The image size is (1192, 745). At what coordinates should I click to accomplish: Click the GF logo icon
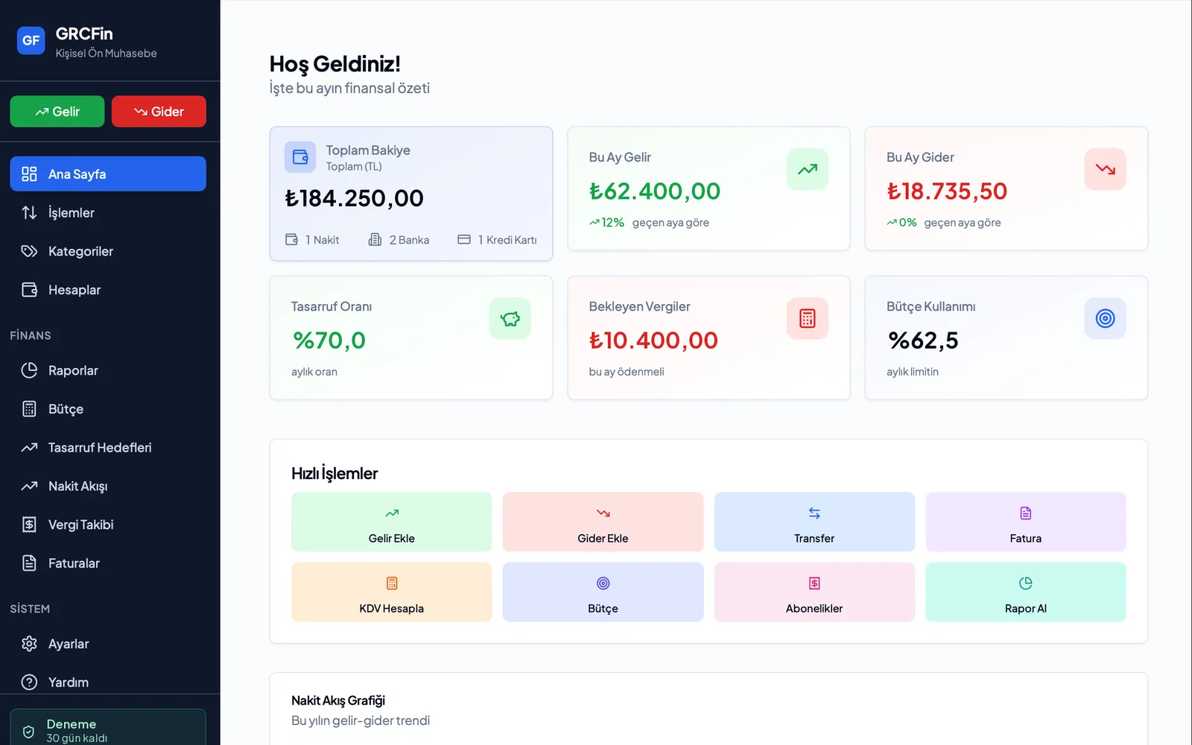[x=31, y=40]
